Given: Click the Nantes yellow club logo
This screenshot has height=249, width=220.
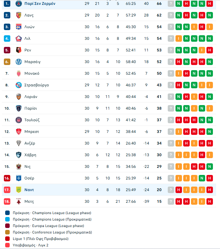Looking at the screenshot, I should [18, 190].
